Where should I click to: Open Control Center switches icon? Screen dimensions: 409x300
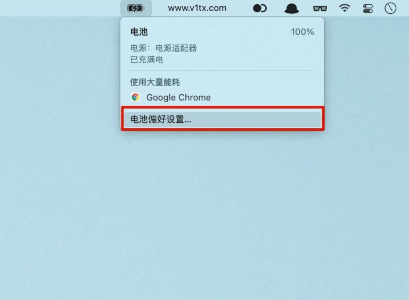point(368,9)
